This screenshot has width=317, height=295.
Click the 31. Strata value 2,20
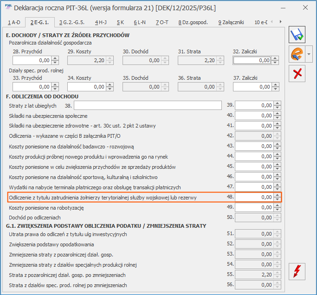point(197,60)
